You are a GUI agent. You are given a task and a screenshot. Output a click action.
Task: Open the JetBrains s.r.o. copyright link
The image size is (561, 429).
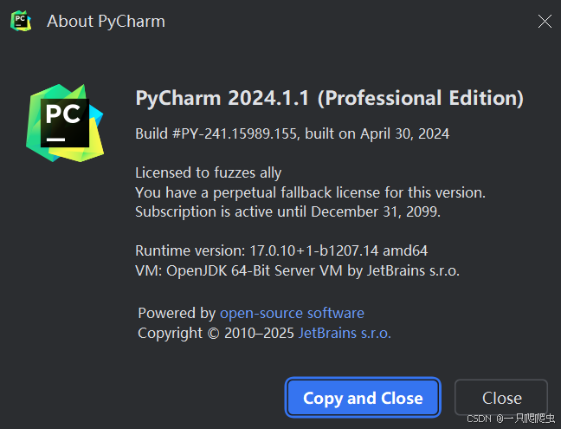tap(345, 334)
